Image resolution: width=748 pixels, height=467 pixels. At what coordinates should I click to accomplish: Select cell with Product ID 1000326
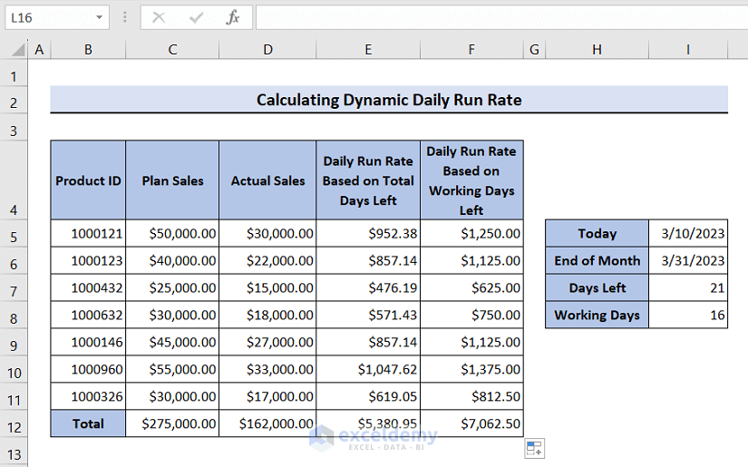coord(88,396)
